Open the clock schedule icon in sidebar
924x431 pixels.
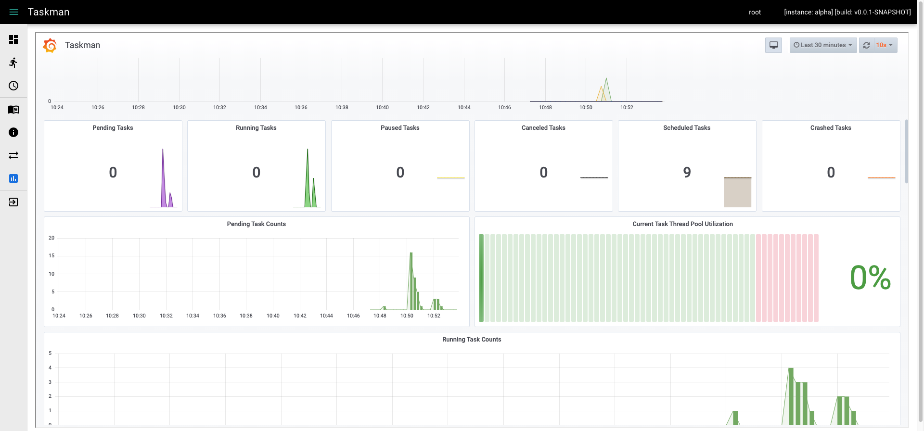pyautogui.click(x=13, y=86)
